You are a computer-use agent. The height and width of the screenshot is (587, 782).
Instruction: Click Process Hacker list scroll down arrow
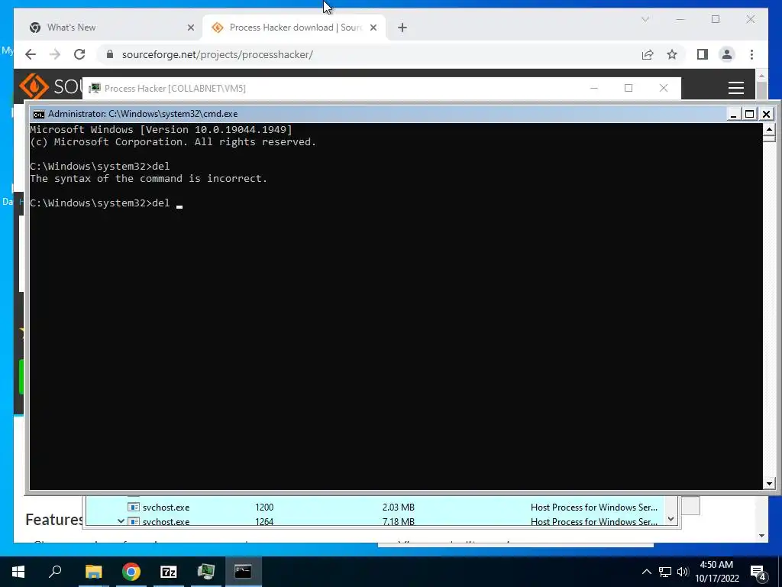coord(671,519)
